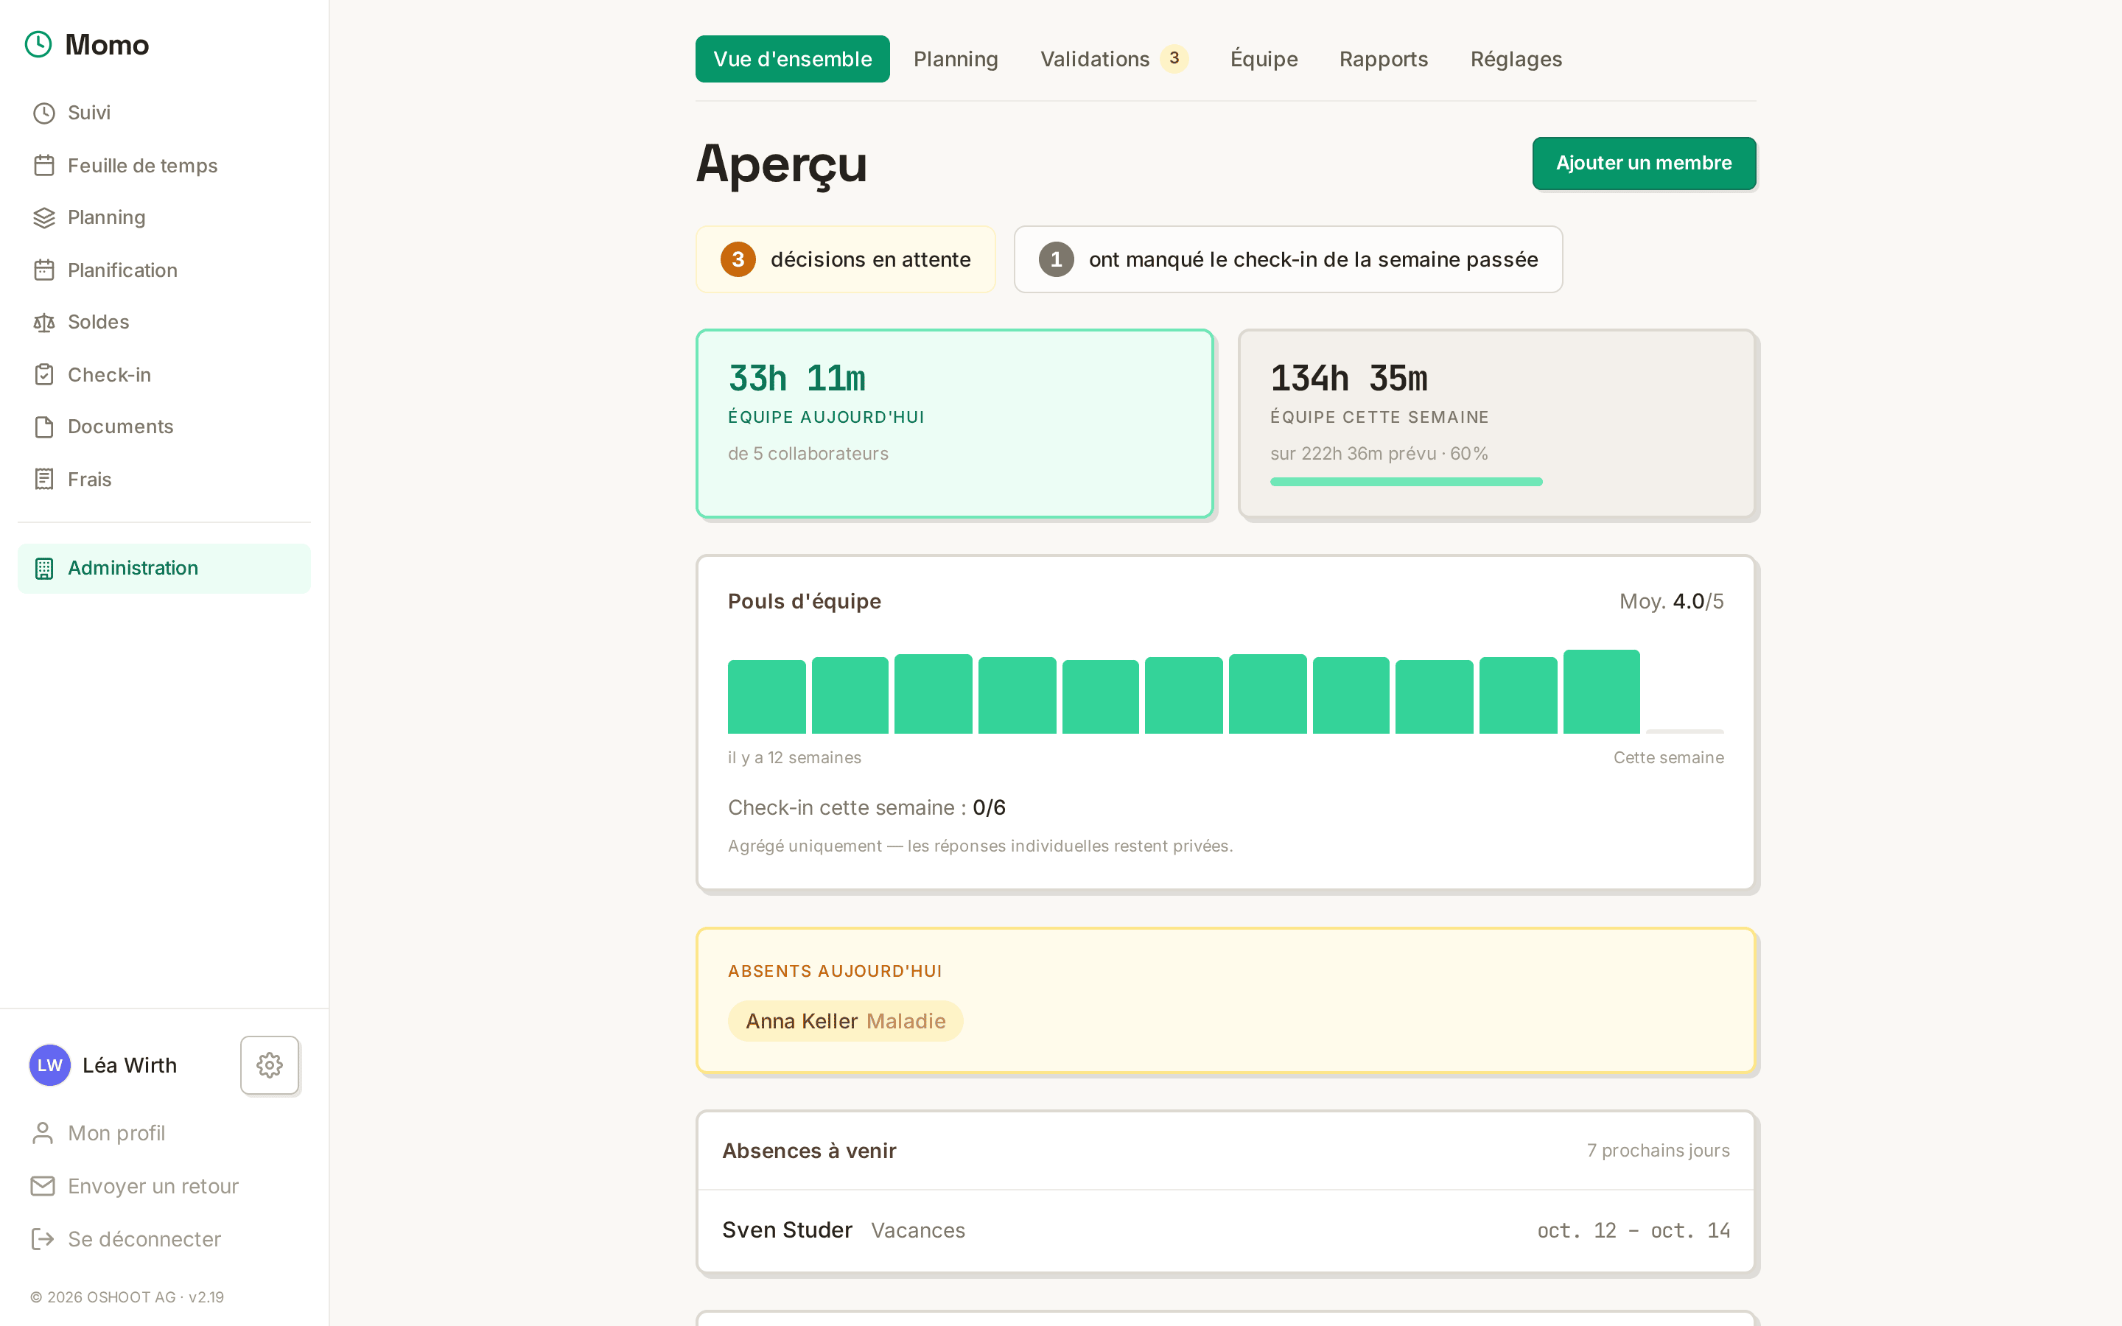
Task: Open the Équipe cette semaine 134h 35m card
Action: tap(1496, 424)
